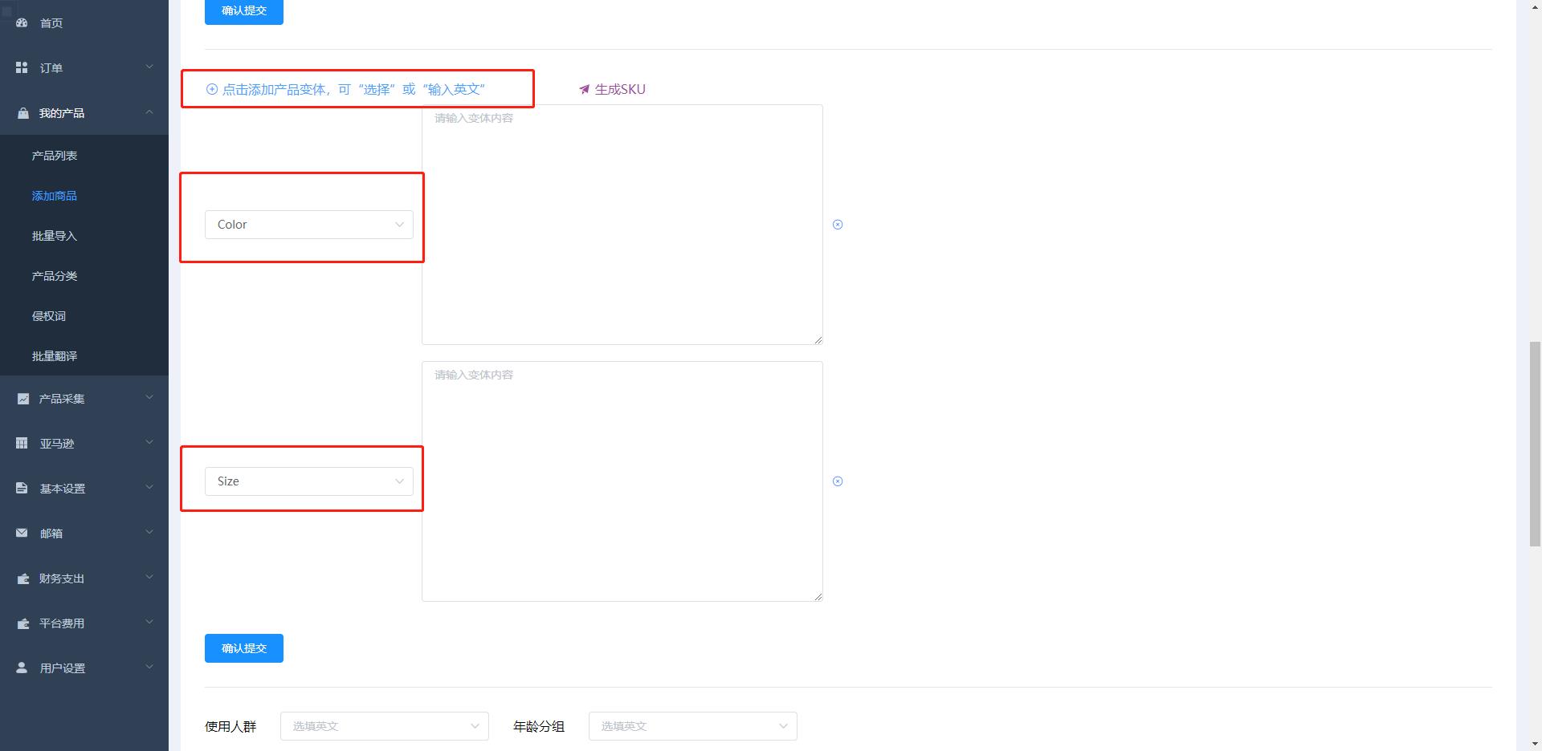
Task: Go to 批量导入 menu item
Action: click(55, 236)
